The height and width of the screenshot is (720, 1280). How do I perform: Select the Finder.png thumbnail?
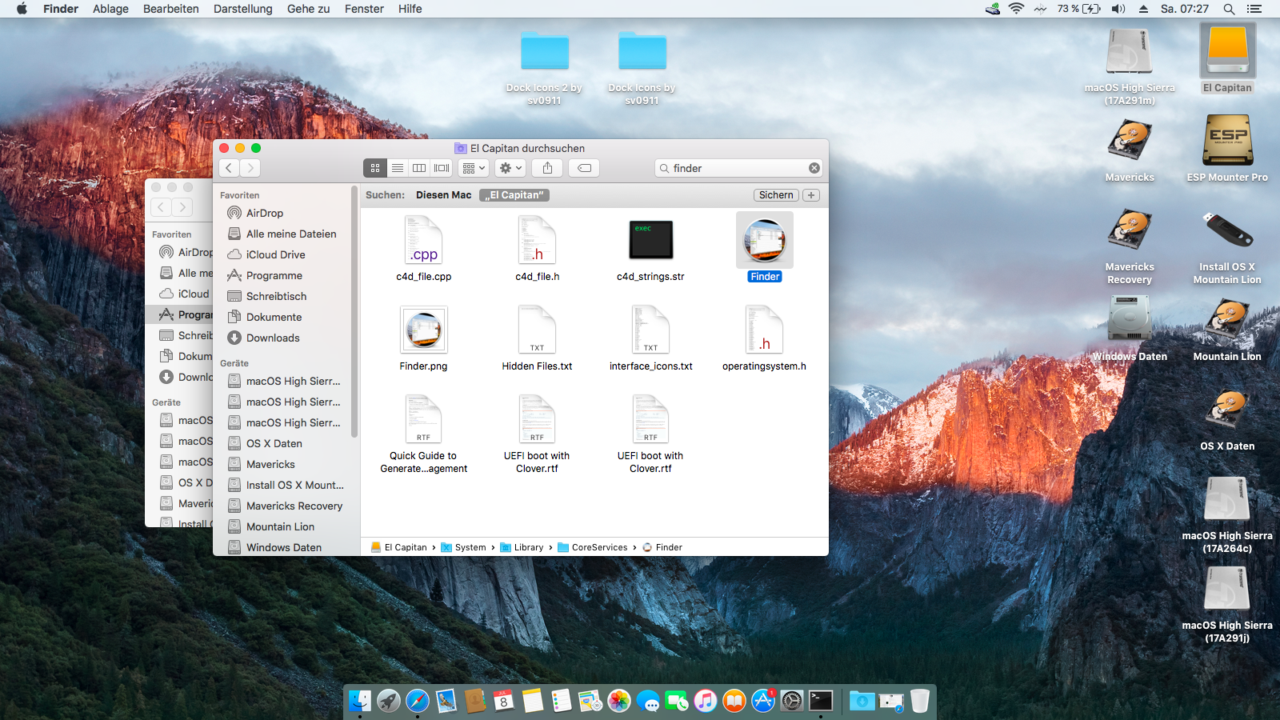tap(423, 330)
